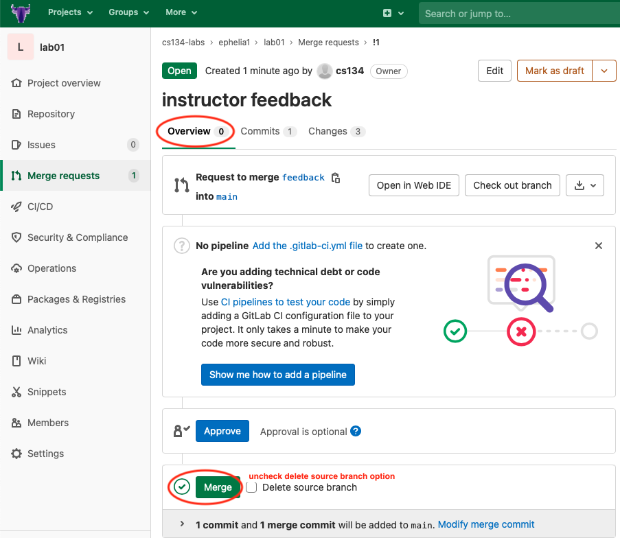620x538 pixels.
Task: Click the Settings gear icon
Action: (x=16, y=454)
